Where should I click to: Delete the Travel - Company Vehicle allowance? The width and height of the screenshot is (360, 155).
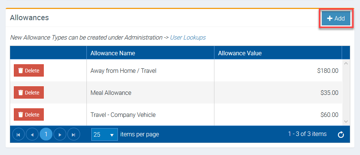point(29,115)
